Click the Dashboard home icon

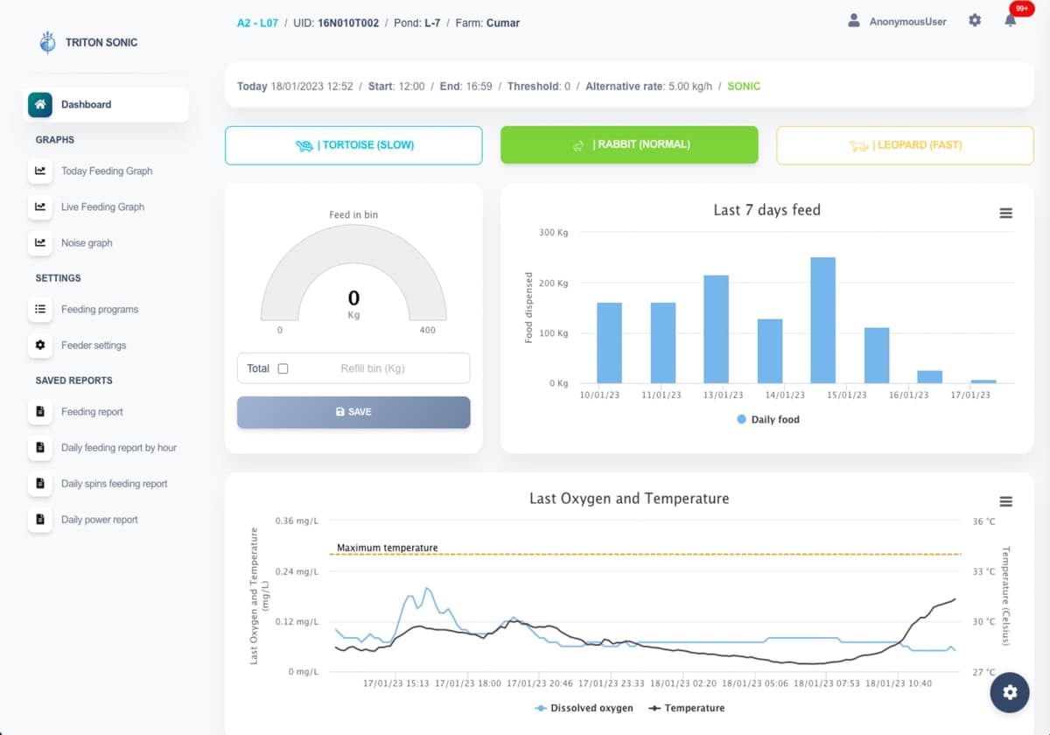point(40,104)
